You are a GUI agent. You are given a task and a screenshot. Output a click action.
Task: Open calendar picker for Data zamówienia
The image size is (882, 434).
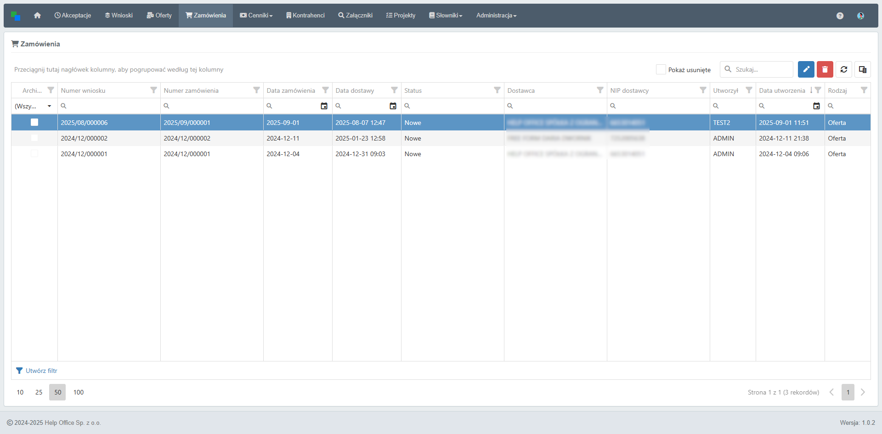pyautogui.click(x=324, y=106)
